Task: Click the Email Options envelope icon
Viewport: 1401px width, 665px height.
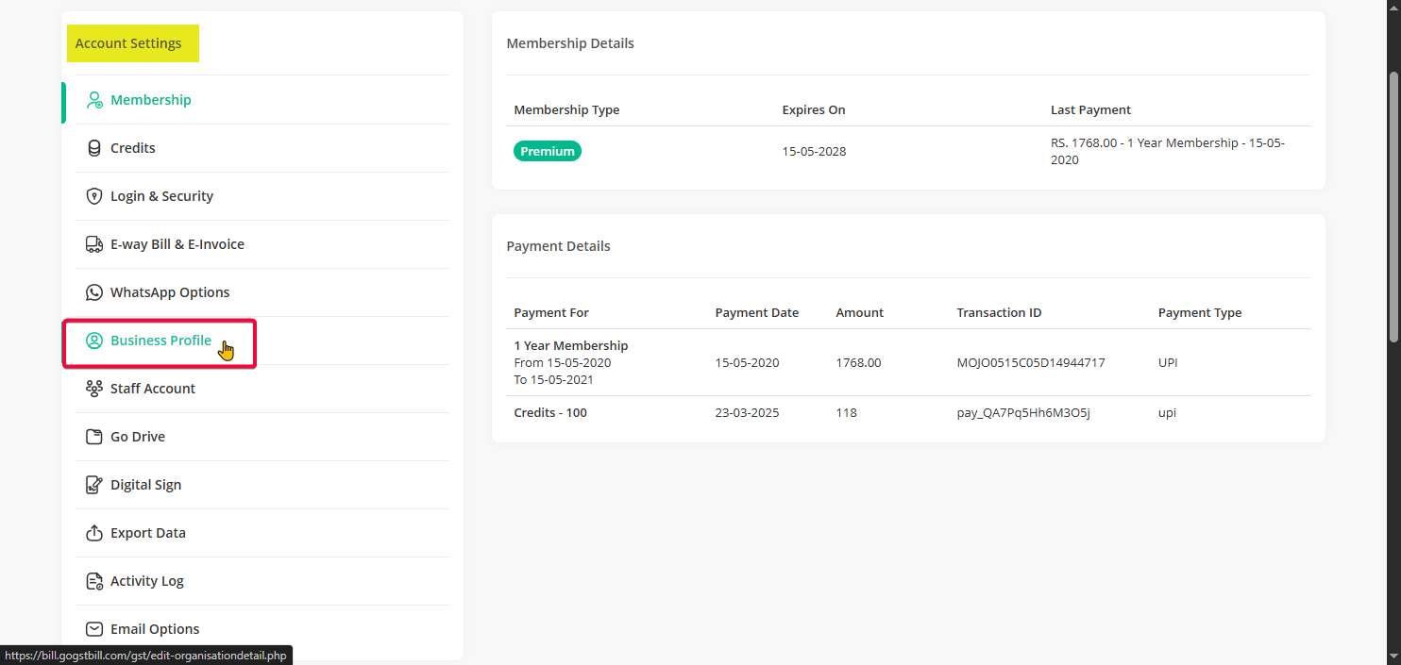Action: point(94,629)
